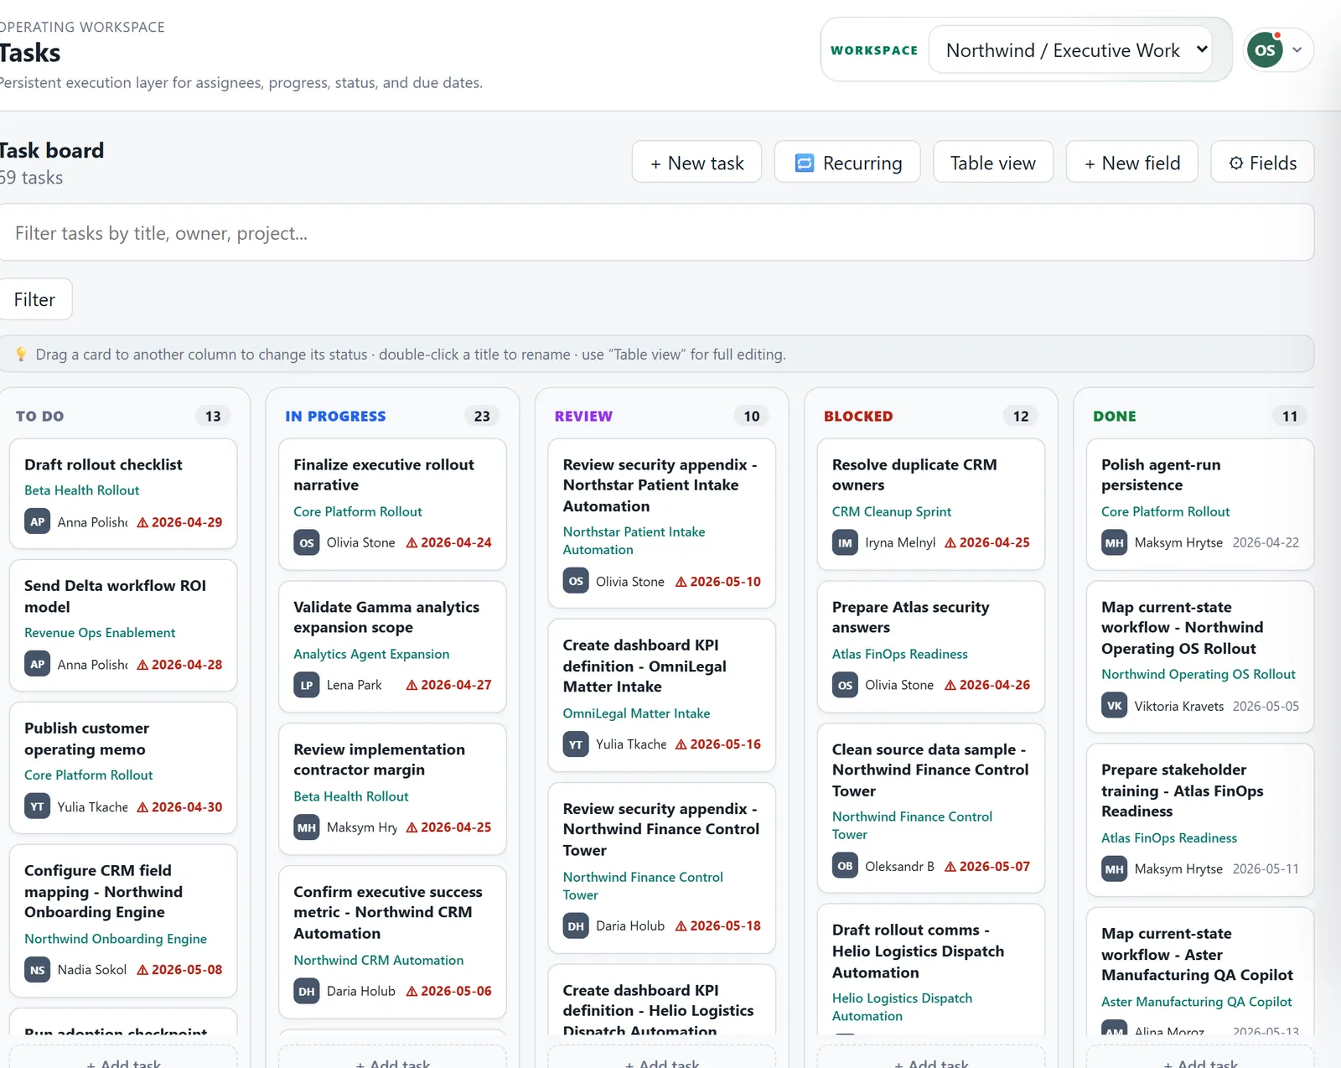1341x1068 pixels.
Task: Click the OS avatar on Finalize executive rollout card
Action: (307, 542)
